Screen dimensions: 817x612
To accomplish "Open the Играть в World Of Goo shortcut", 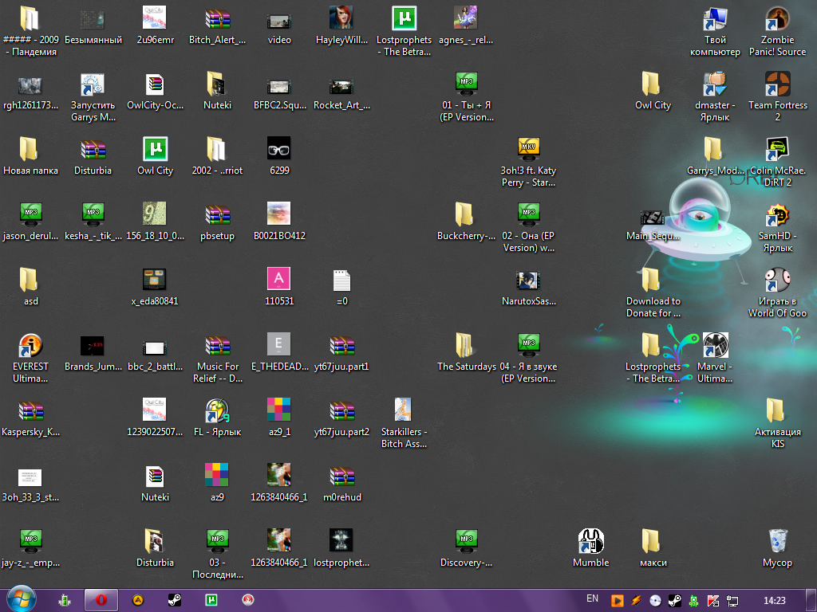I will pyautogui.click(x=777, y=280).
